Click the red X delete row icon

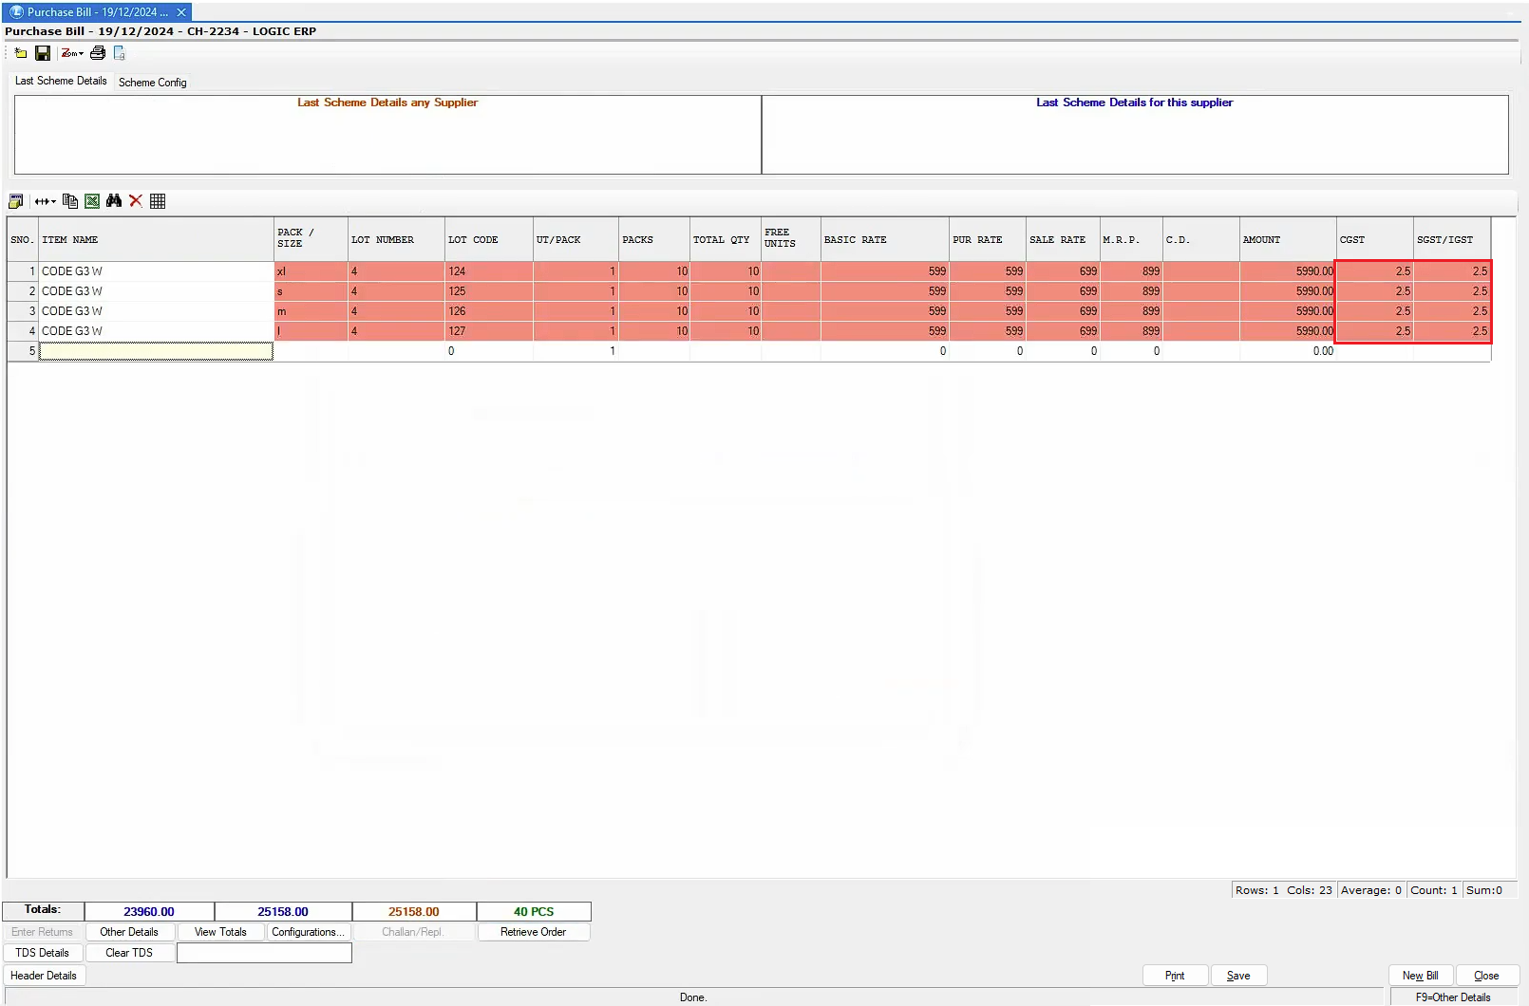136,201
